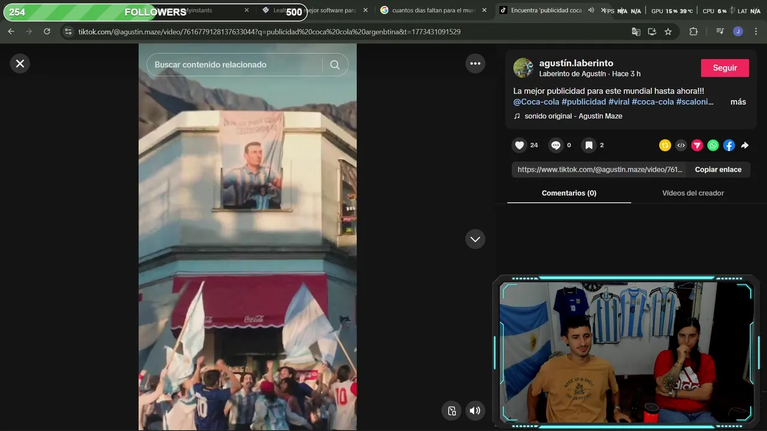Open more share options arrow
The height and width of the screenshot is (431, 767).
pos(745,145)
